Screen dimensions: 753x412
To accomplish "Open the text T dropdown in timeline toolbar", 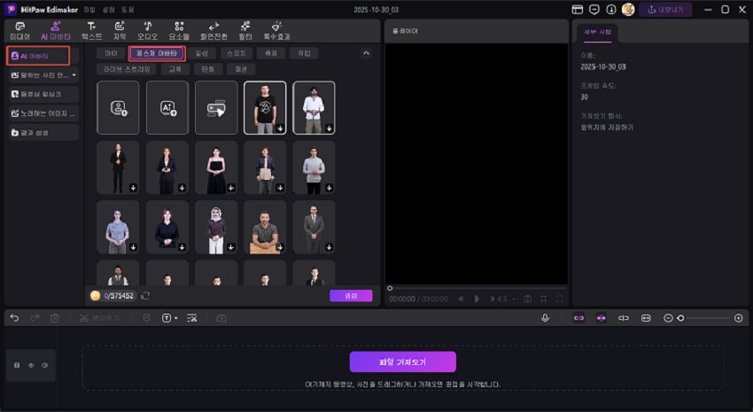I will (169, 317).
